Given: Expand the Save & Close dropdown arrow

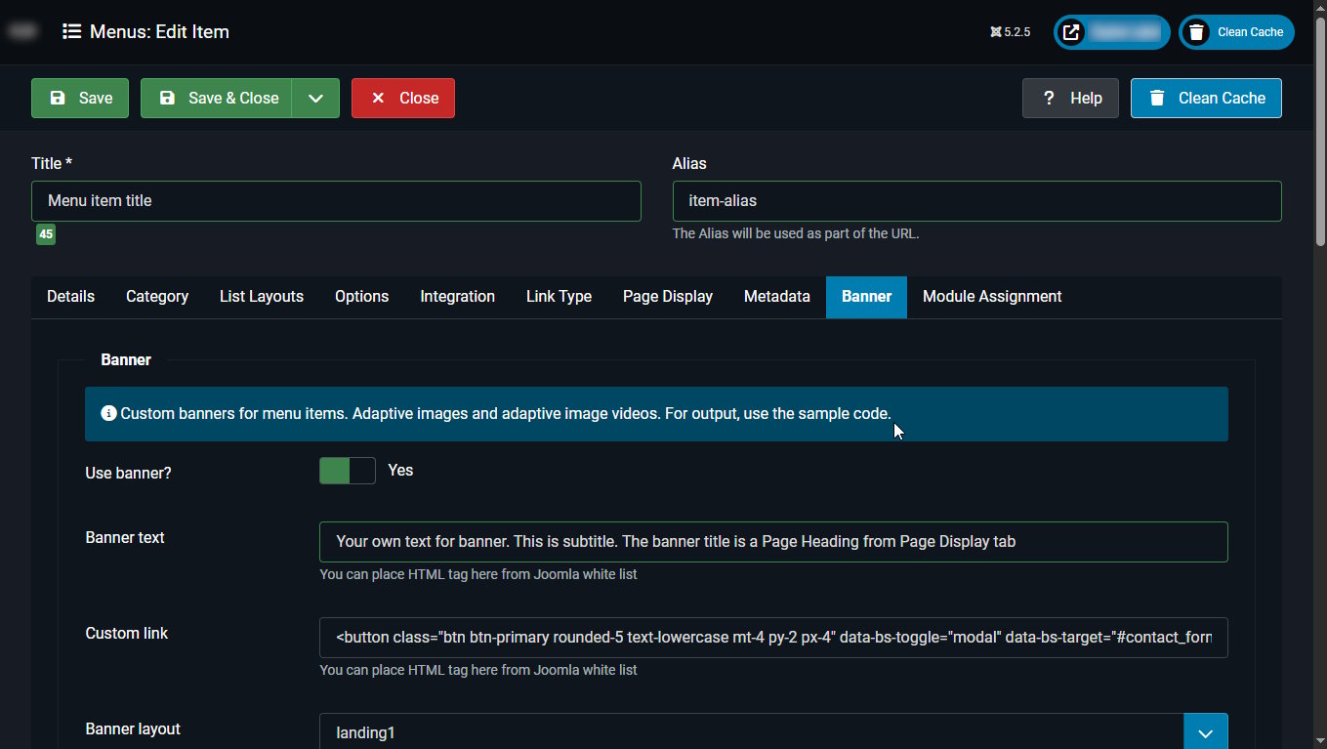Looking at the screenshot, I should [x=315, y=98].
